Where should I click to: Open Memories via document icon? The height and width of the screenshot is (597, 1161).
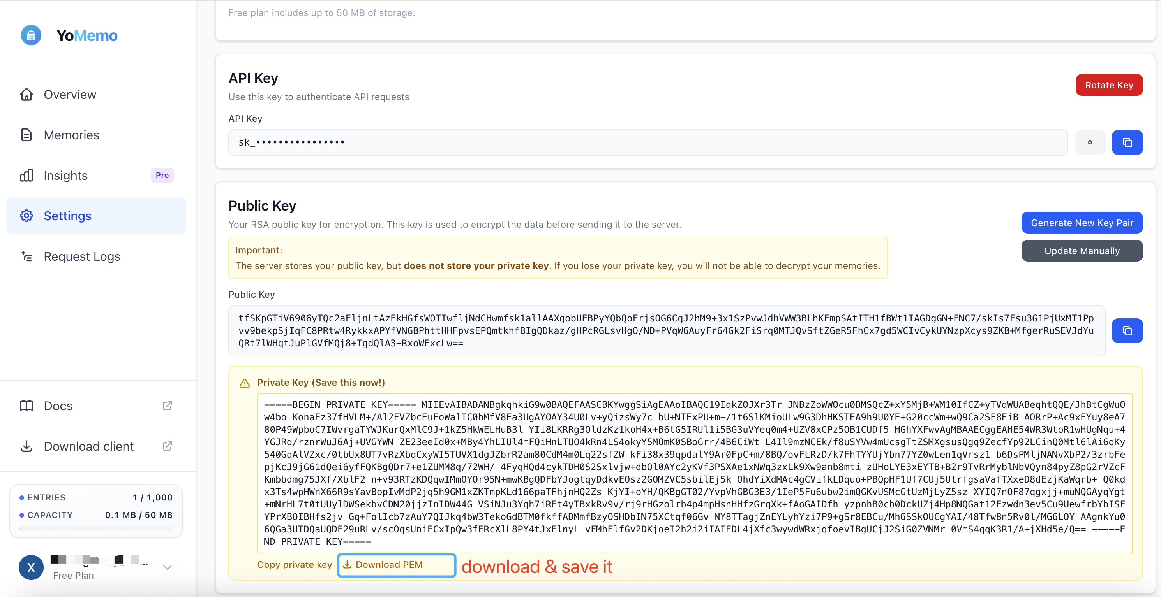coord(26,135)
